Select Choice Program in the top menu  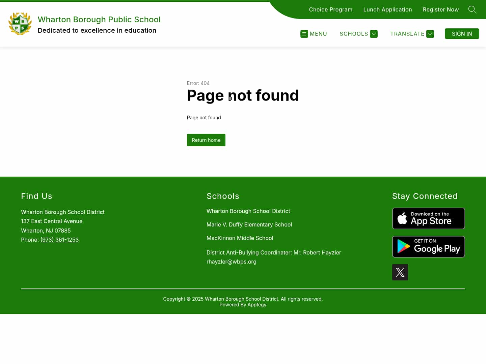tap(330, 9)
